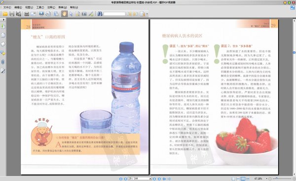
Task: Click the blue page layout toolbar icon
Action: click(56, 14)
